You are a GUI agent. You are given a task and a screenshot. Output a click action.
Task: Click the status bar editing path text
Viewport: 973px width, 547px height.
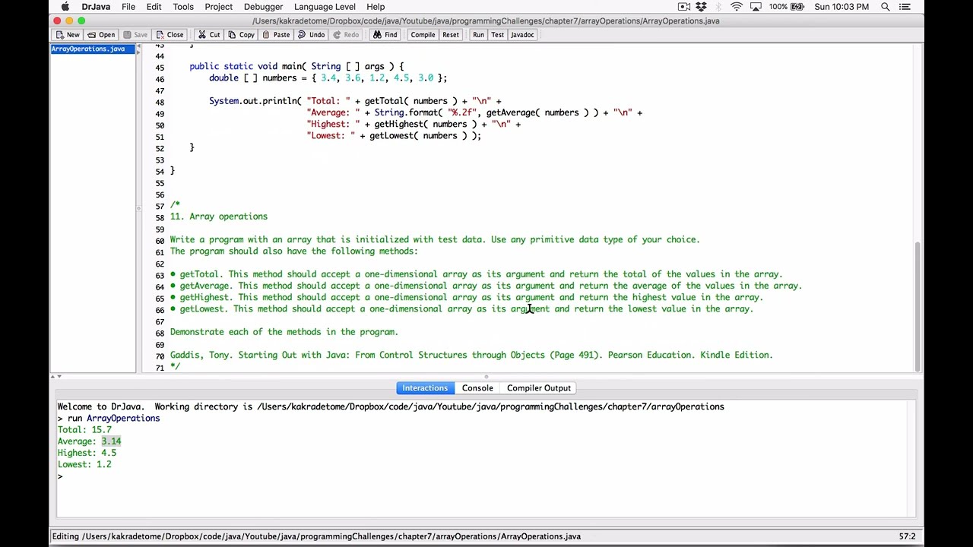(x=316, y=536)
